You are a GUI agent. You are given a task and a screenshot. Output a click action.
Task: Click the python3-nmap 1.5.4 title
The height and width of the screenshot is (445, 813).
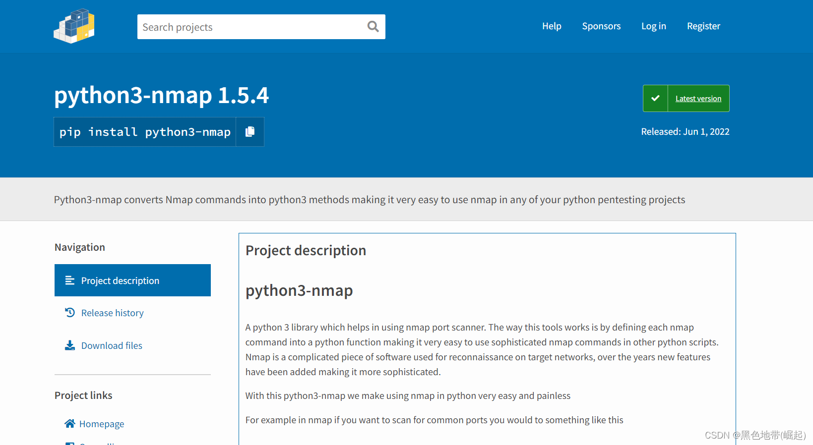tap(162, 95)
